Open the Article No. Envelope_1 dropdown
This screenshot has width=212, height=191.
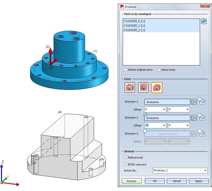coord(205,171)
